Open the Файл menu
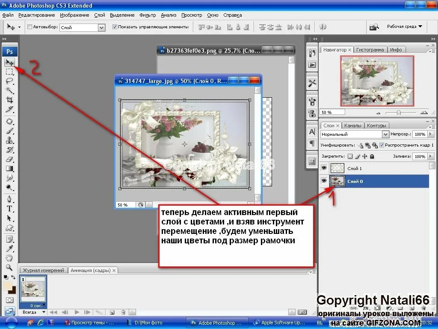This screenshot has width=438, height=329. click(x=8, y=15)
